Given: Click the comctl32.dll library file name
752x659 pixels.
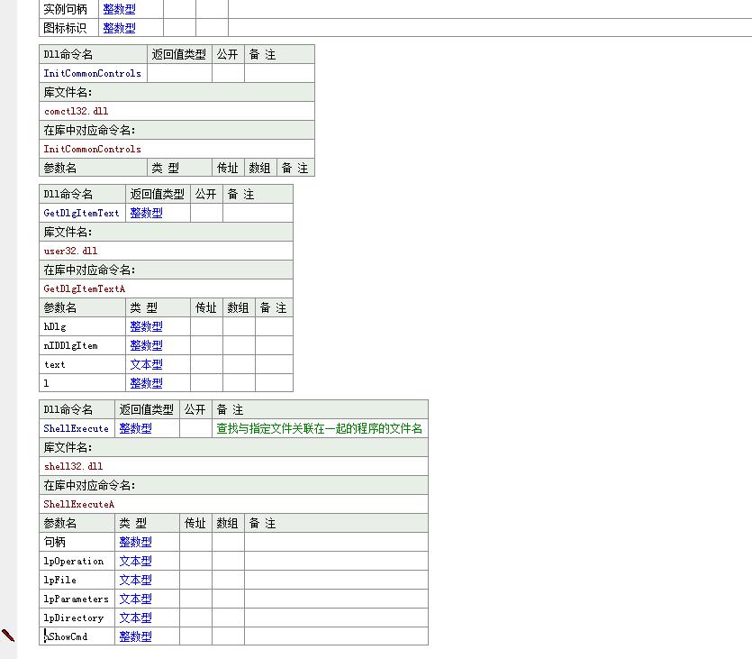Looking at the screenshot, I should 76,111.
